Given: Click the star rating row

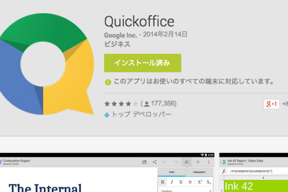Looking at the screenshot, I should 121,104.
